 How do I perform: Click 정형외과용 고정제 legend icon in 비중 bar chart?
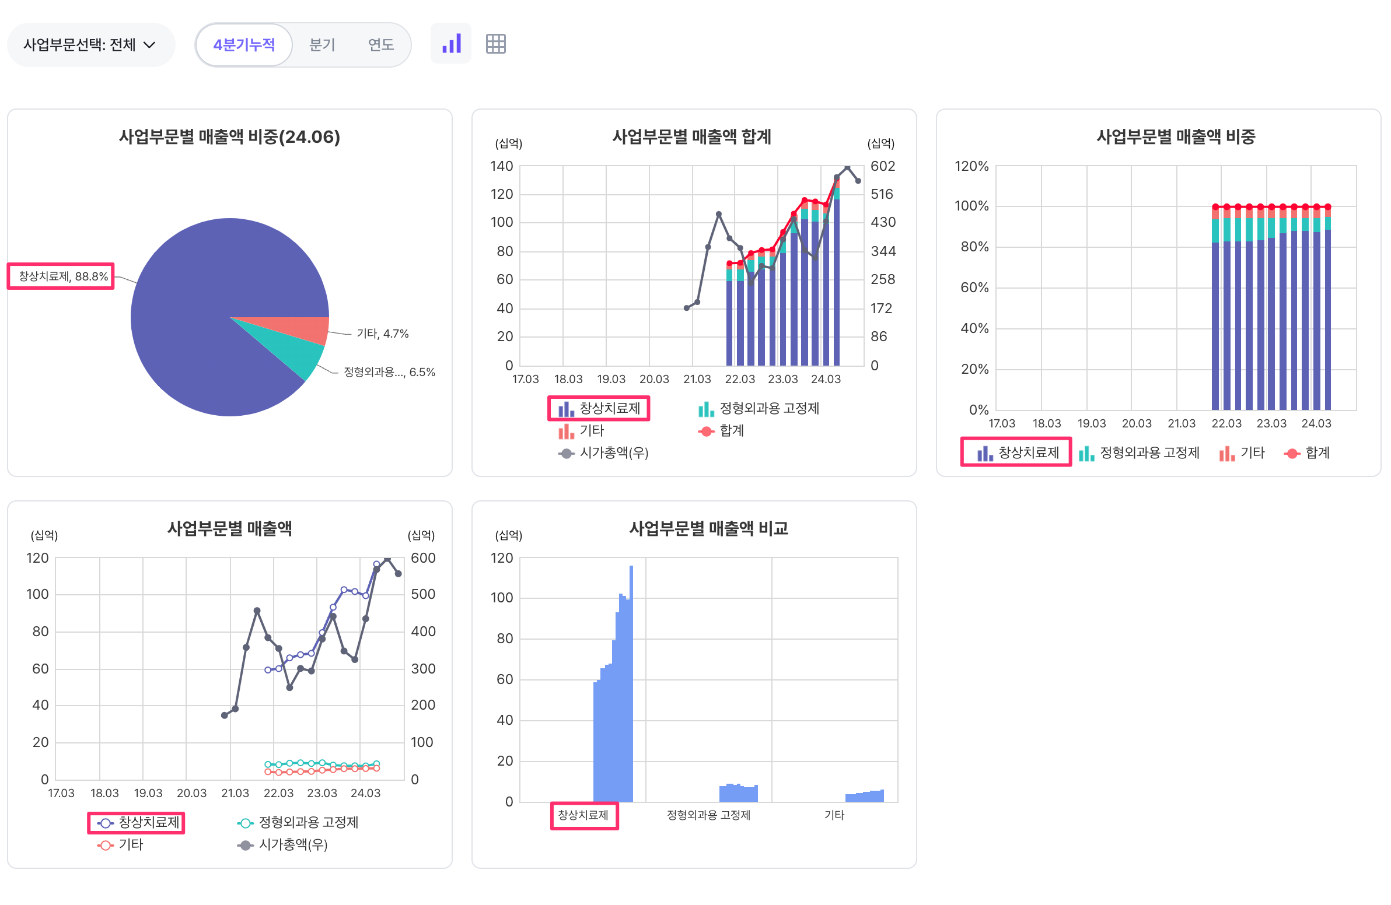(x=1086, y=453)
